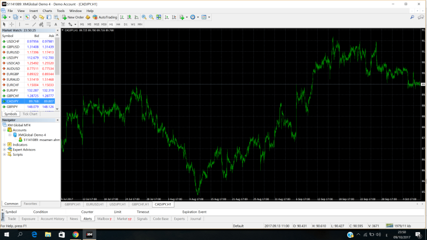Open the New Chart dropdown arrow
The image size is (427, 240).
(x=10, y=17)
